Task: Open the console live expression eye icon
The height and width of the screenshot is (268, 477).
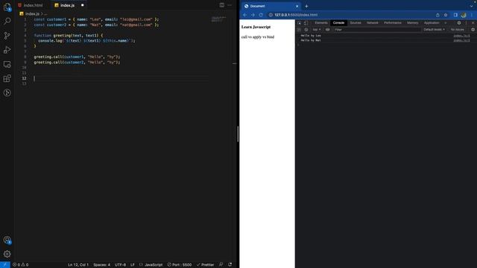Action: [x=327, y=30]
